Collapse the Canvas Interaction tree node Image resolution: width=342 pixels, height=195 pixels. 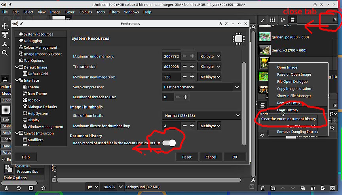[x=17, y=133]
